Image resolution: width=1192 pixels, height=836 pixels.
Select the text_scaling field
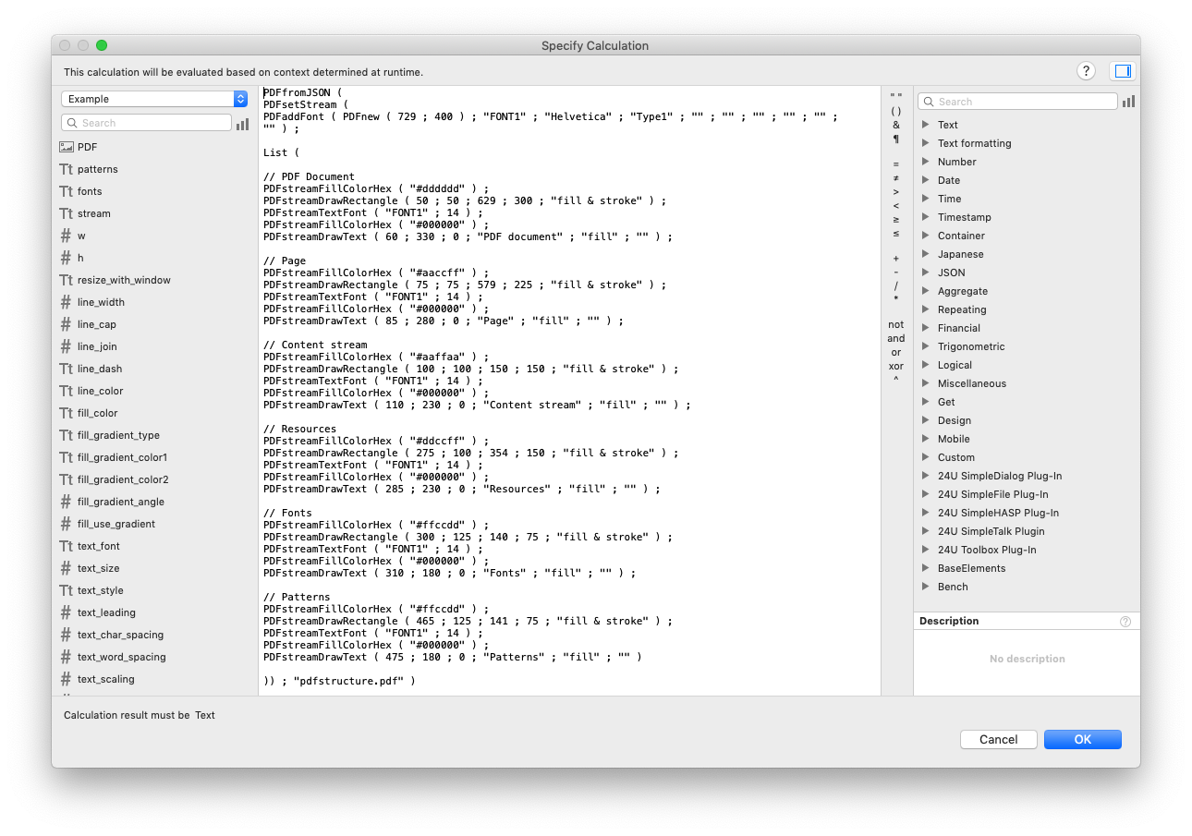coord(105,679)
